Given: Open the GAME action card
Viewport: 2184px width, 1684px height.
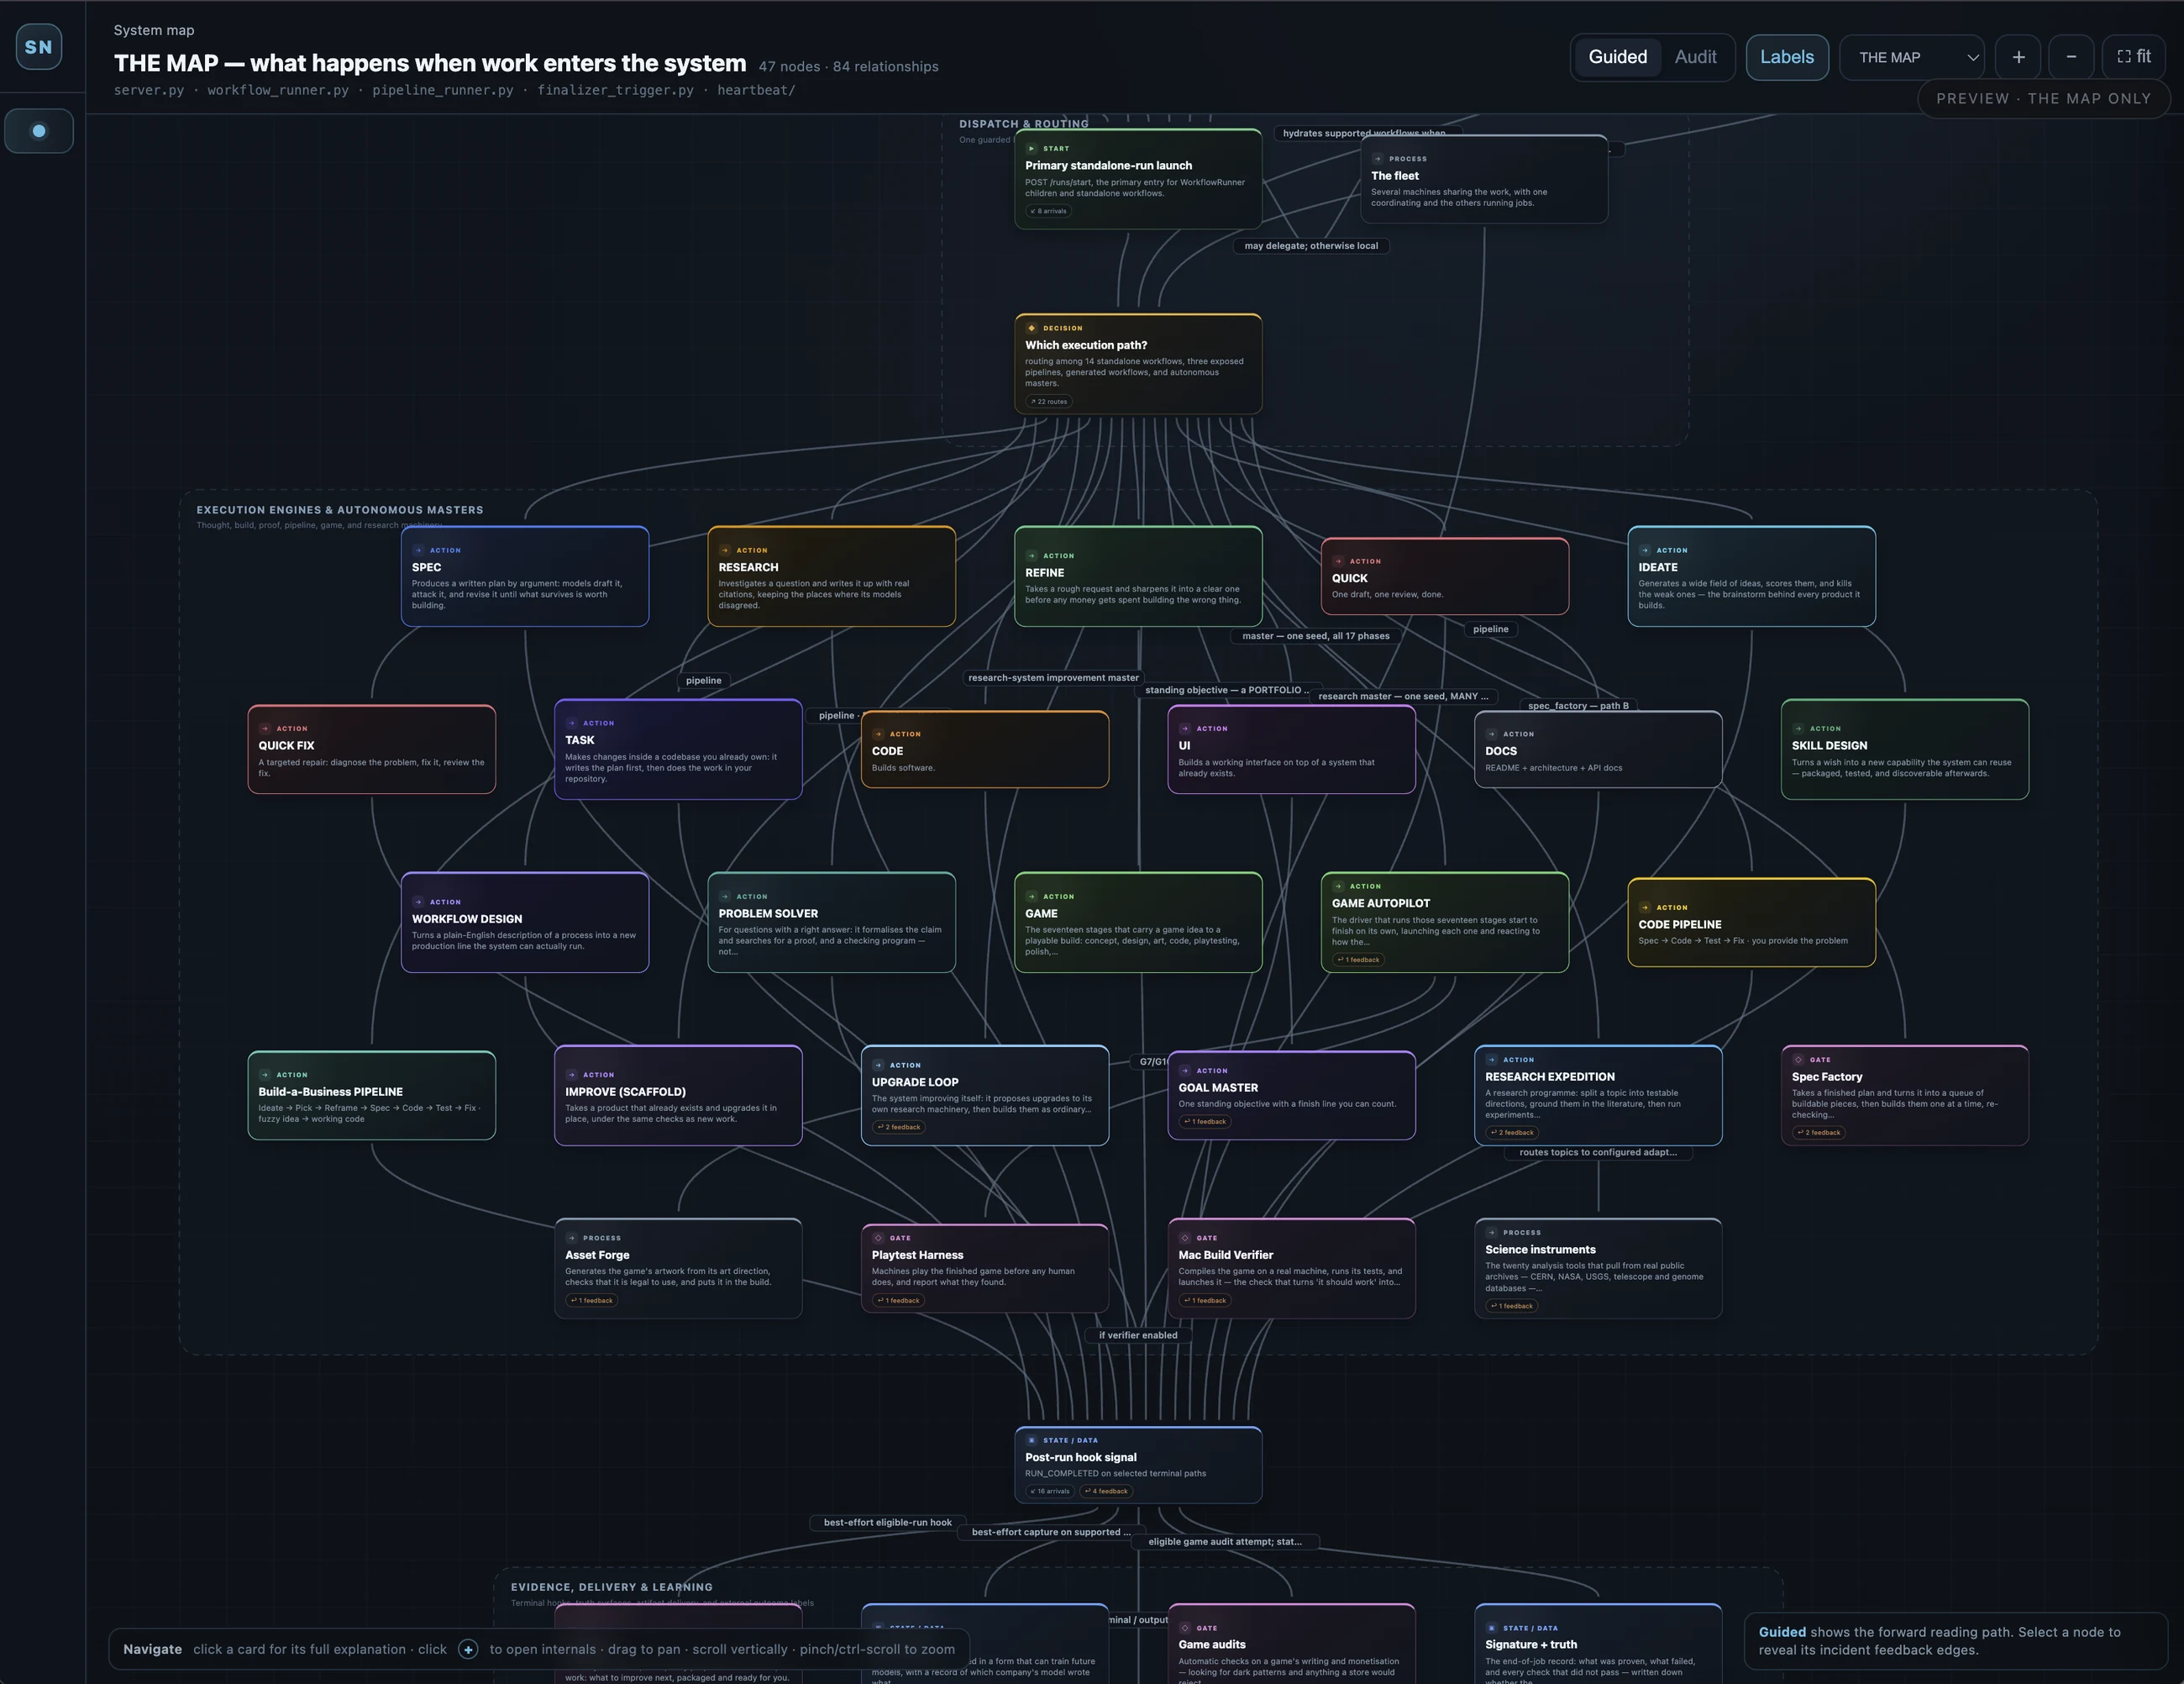Looking at the screenshot, I should click(x=1138, y=923).
